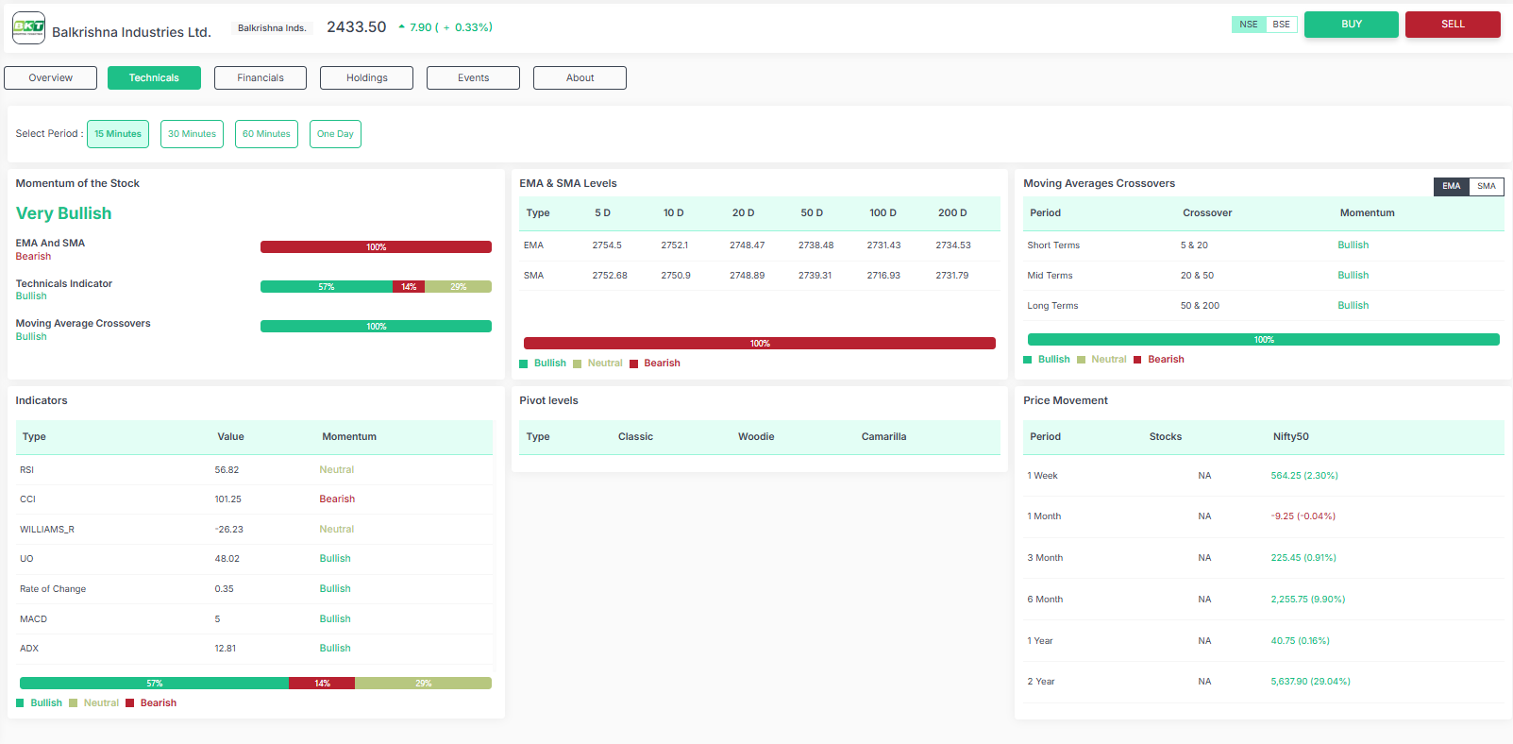Click the Woodie pivot column header
Viewport: 1513px width, 744px height.
(756, 437)
